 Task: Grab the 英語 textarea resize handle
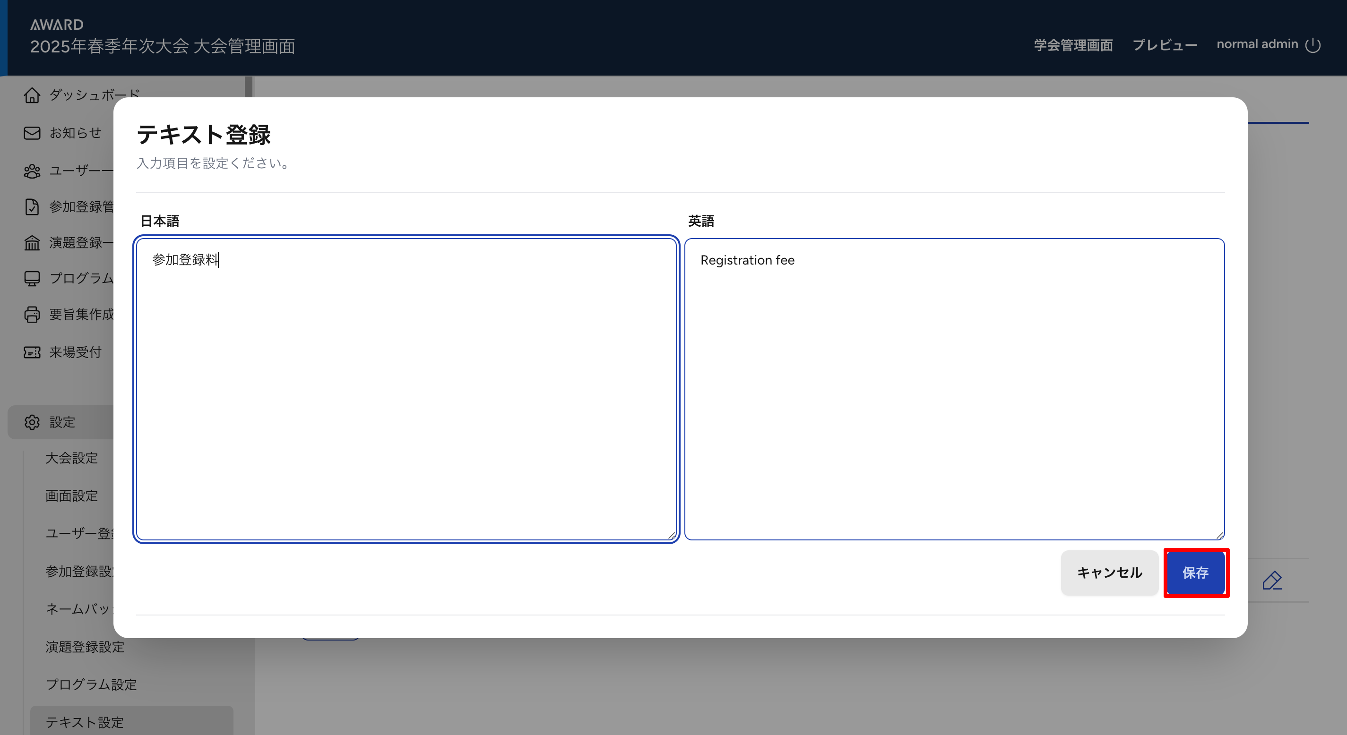pyautogui.click(x=1219, y=535)
